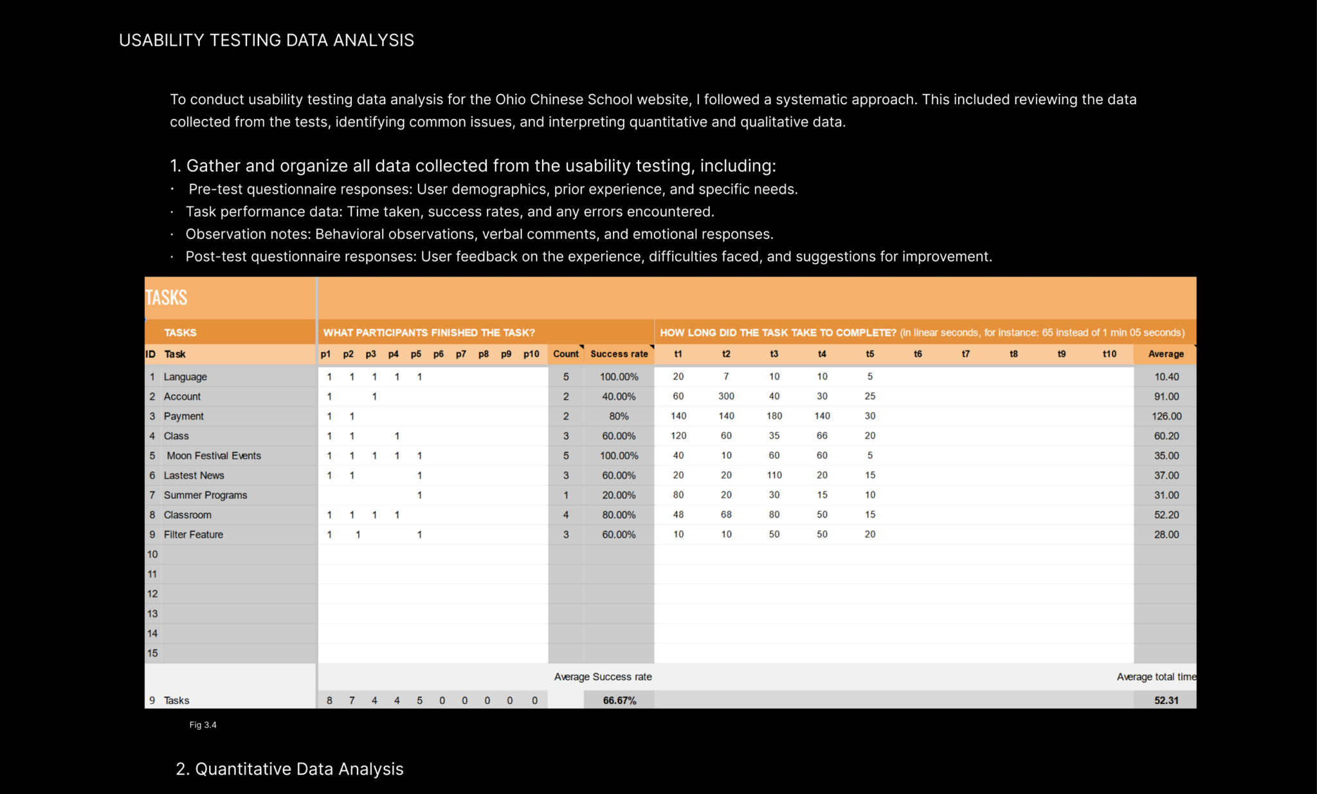
Task: Click Class t4 value 66
Action: (x=822, y=436)
